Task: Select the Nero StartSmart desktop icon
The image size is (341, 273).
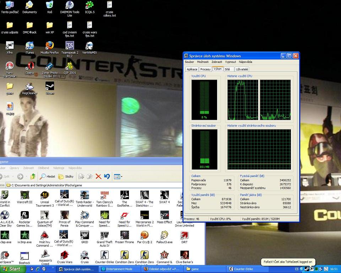Action: [x=10, y=70]
